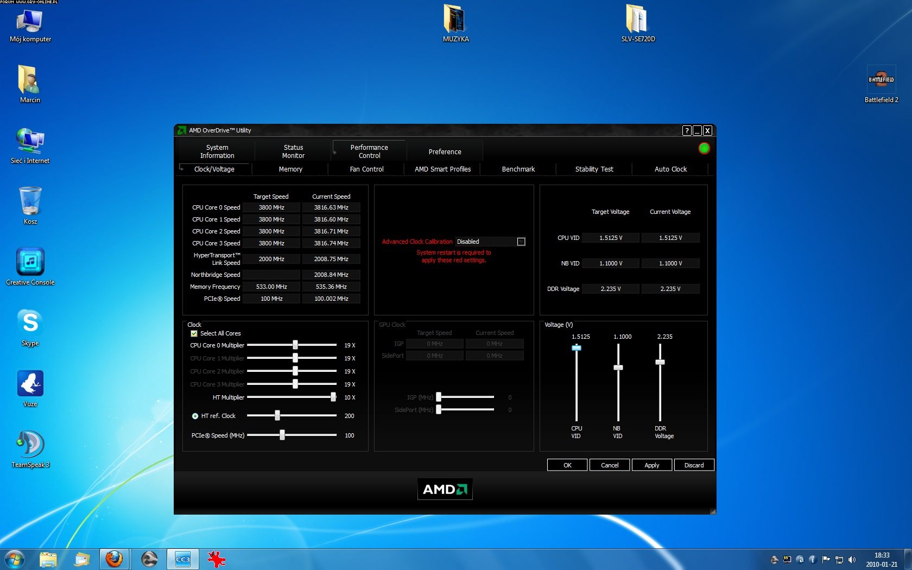The image size is (912, 570).
Task: Open the SLV-SE720D folder on desktop
Action: tap(638, 24)
